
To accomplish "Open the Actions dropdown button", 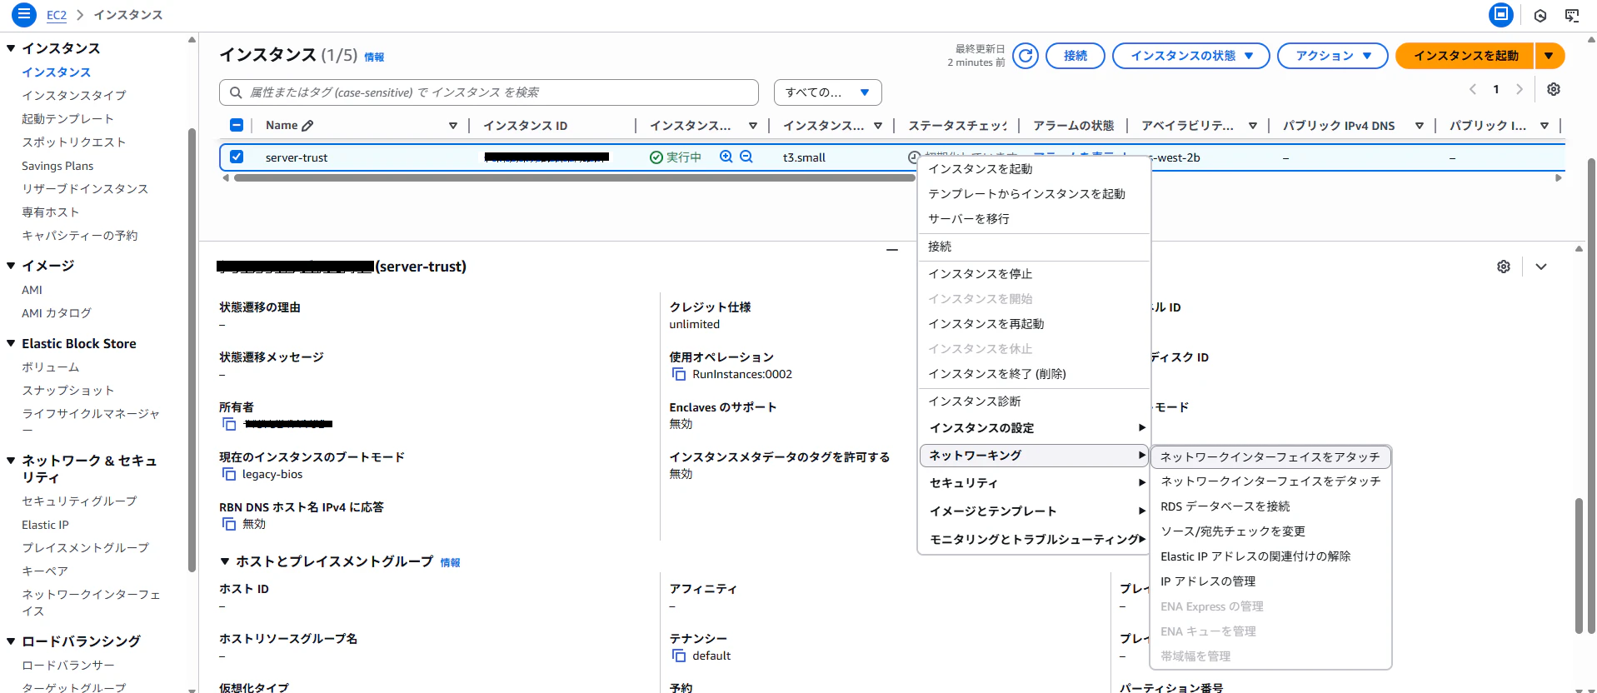I will point(1333,56).
